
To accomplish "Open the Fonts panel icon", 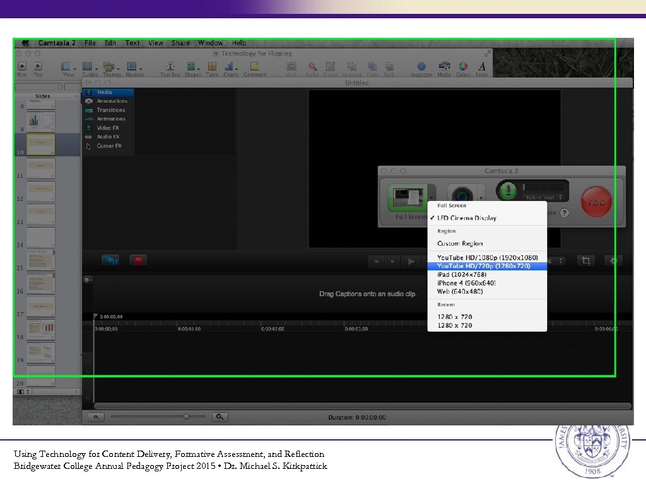I will pyautogui.click(x=481, y=66).
